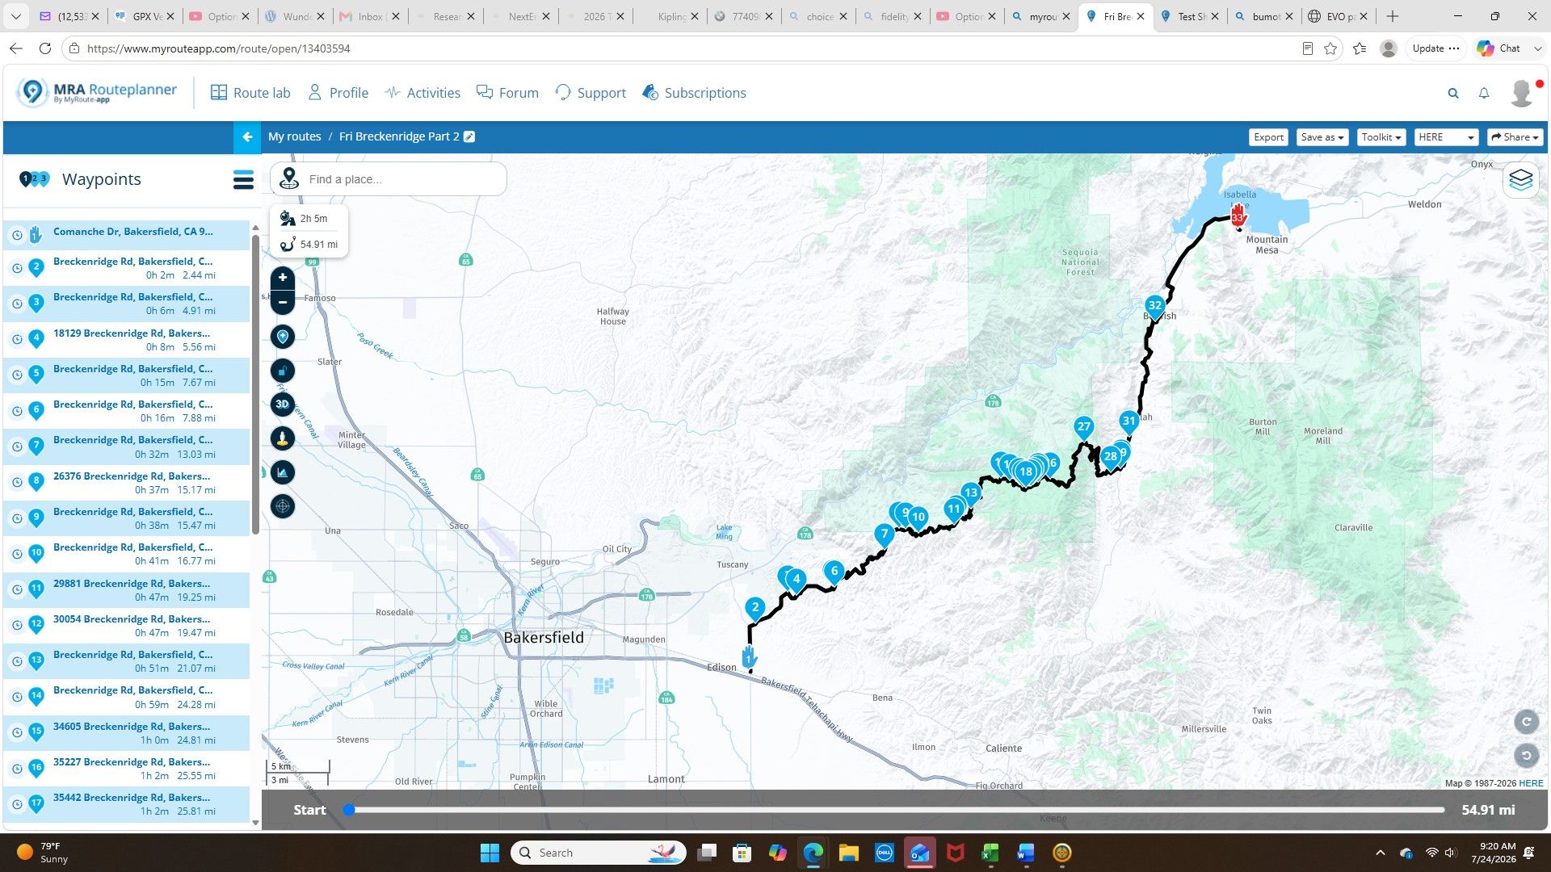
Task: Open the My routes breadcrumb link
Action: click(295, 136)
